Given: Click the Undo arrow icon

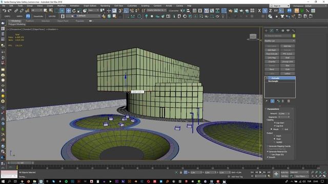Looking at the screenshot, I should 4,10.
